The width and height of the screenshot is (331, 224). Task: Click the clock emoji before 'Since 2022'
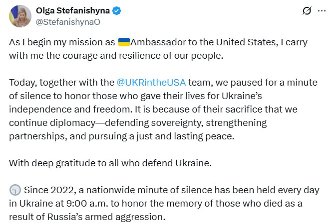tap(15, 190)
